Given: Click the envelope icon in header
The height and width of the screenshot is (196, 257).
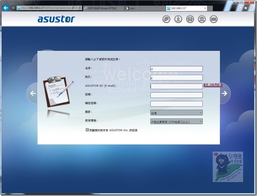Looking at the screenshot, I should (214, 19).
